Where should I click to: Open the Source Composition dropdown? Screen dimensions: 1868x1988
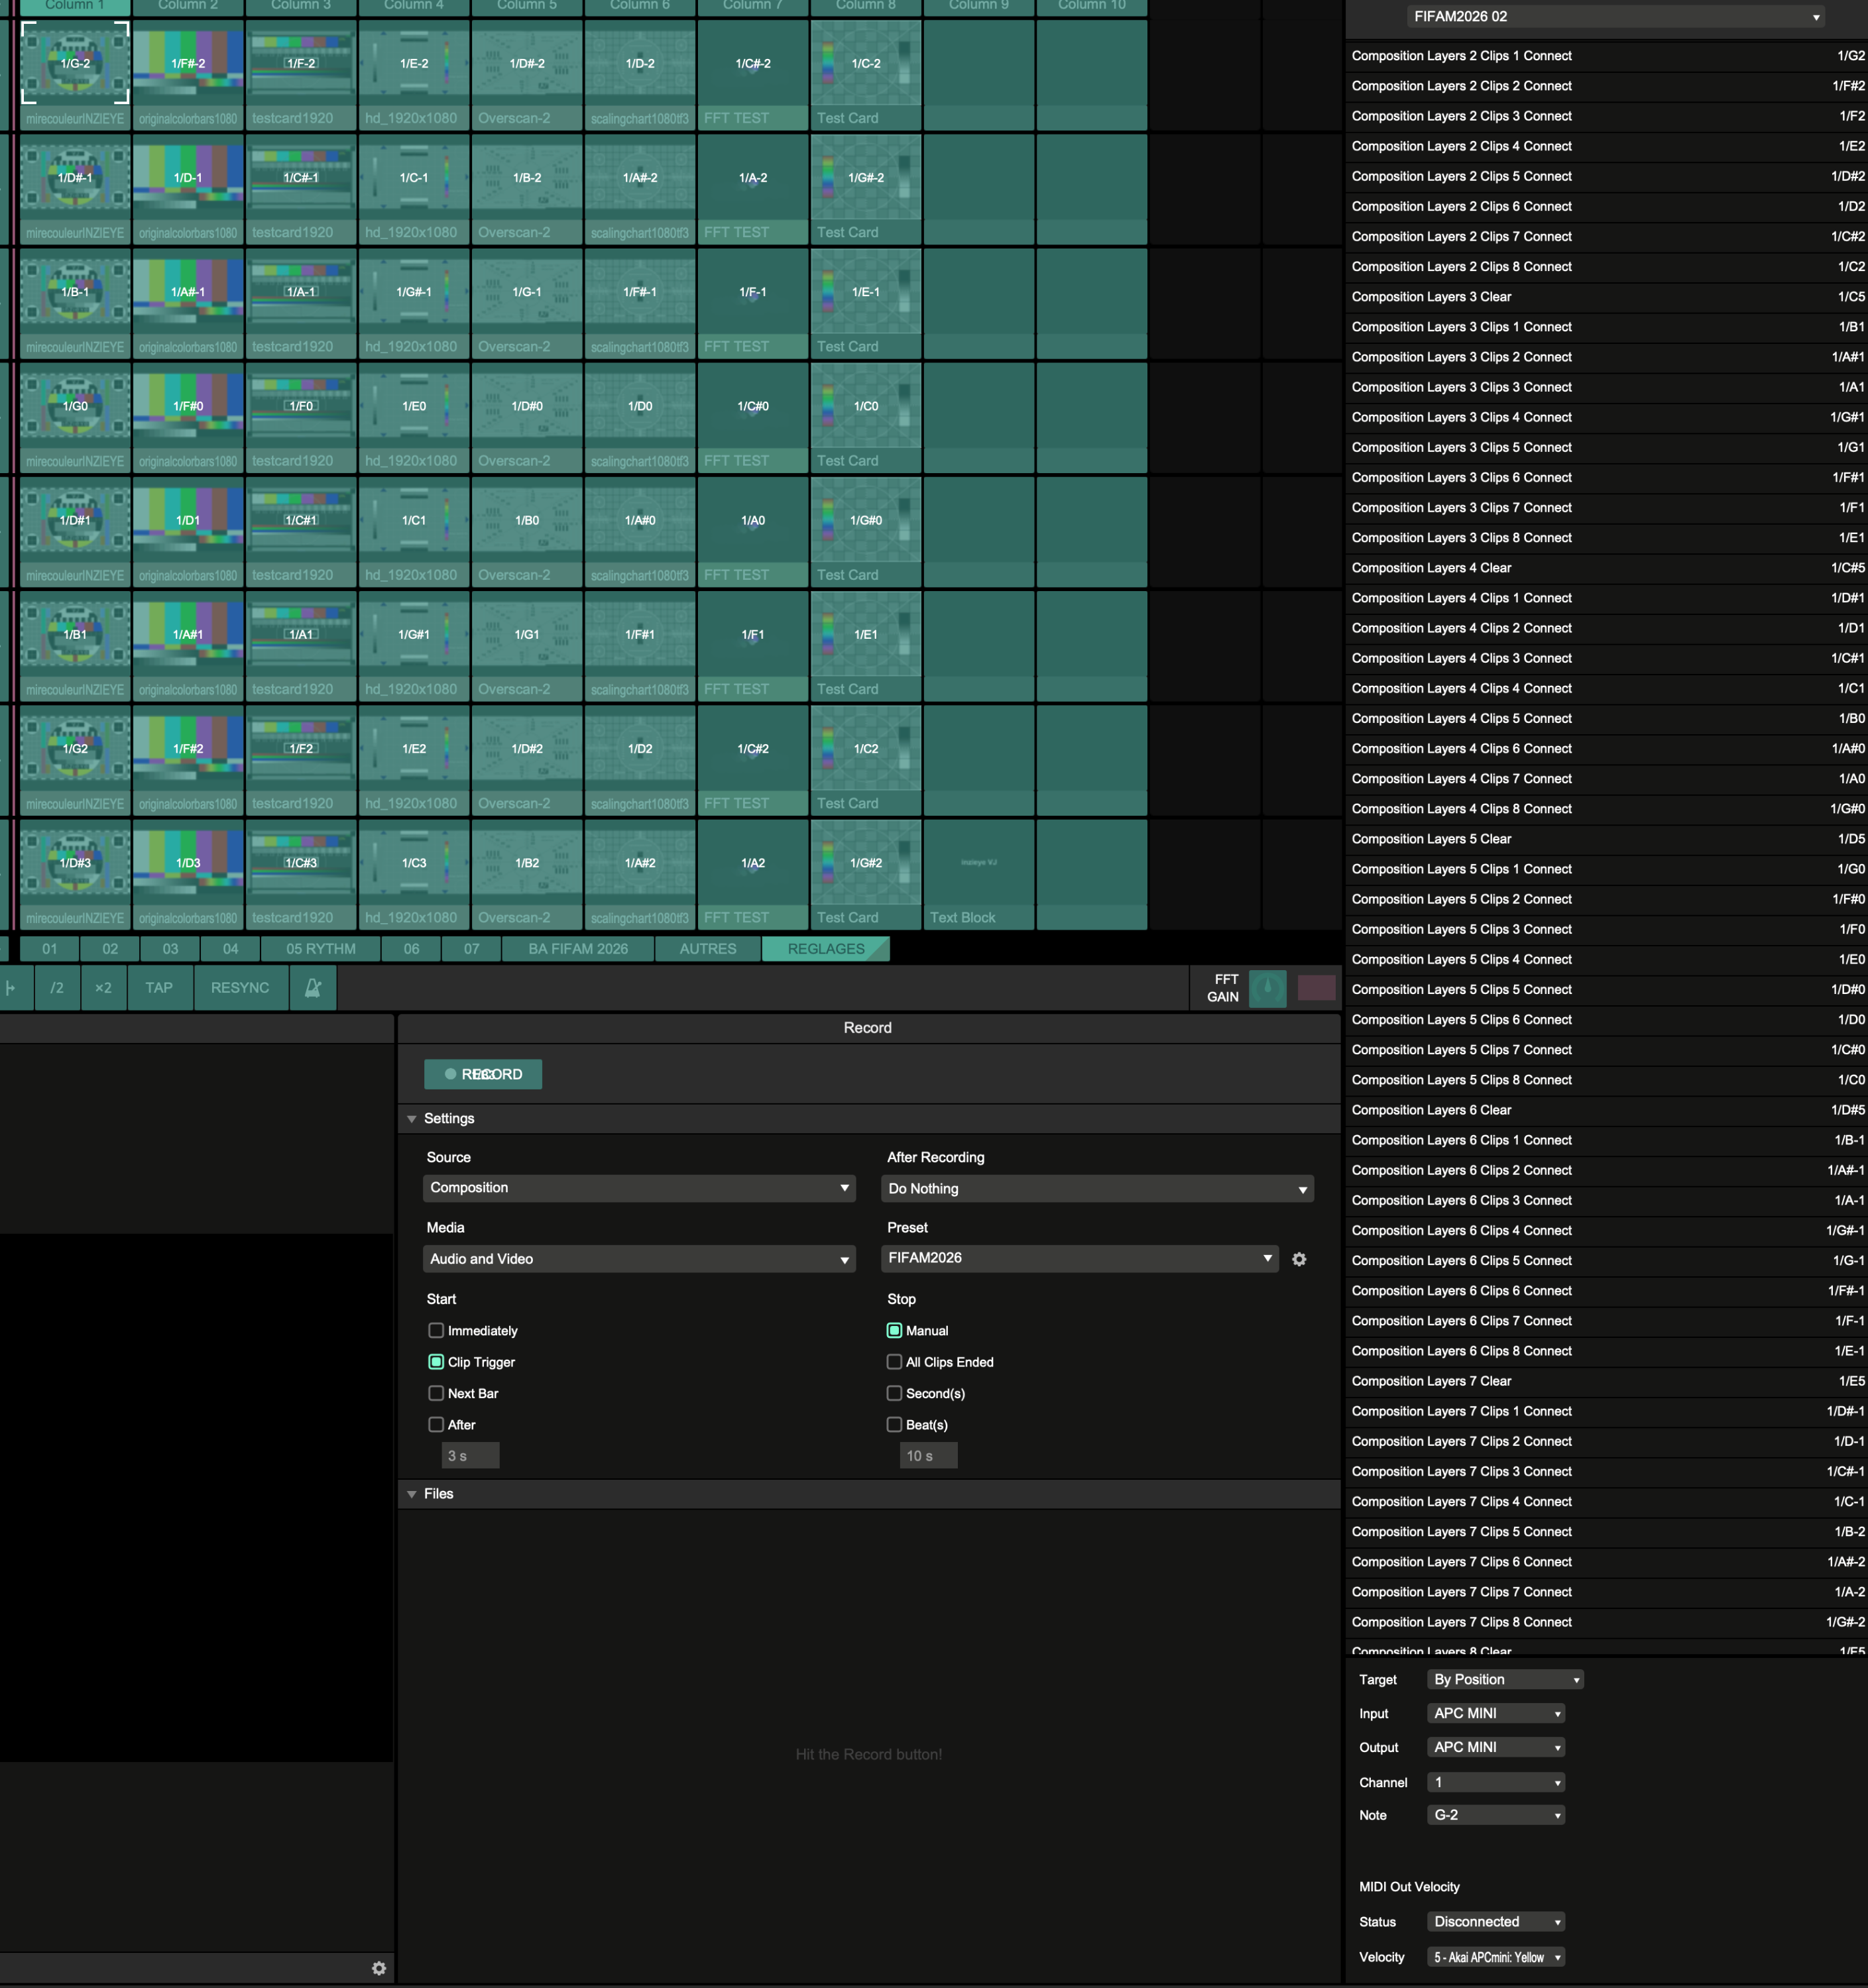tap(638, 1188)
